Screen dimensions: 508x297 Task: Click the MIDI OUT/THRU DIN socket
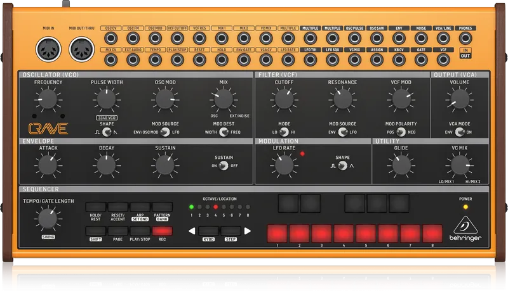(x=82, y=49)
